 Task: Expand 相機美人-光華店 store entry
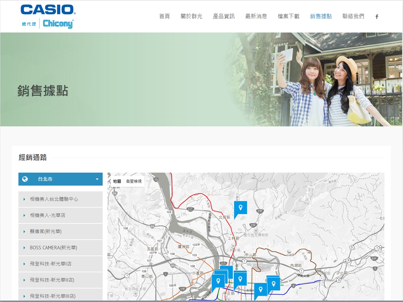pyautogui.click(x=60, y=215)
